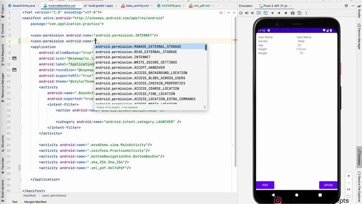Power off the emulator with the power icon
This screenshot has width=362, height=204.
[x=241, y=13]
